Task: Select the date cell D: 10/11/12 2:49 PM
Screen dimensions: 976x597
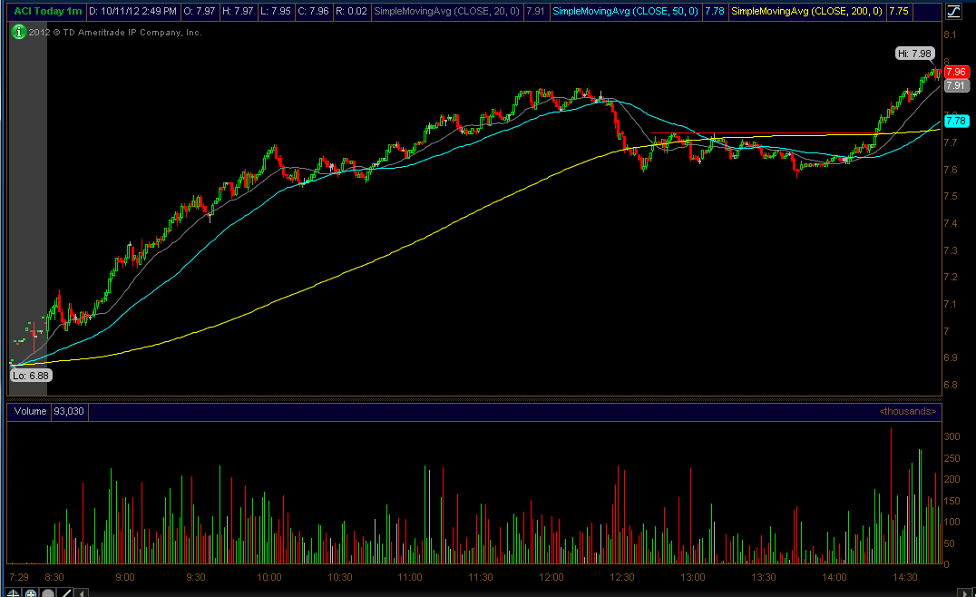Action: [132, 11]
